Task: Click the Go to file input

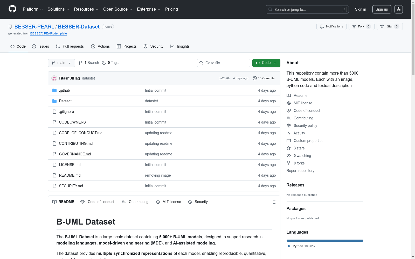Action: pyautogui.click(x=224, y=63)
